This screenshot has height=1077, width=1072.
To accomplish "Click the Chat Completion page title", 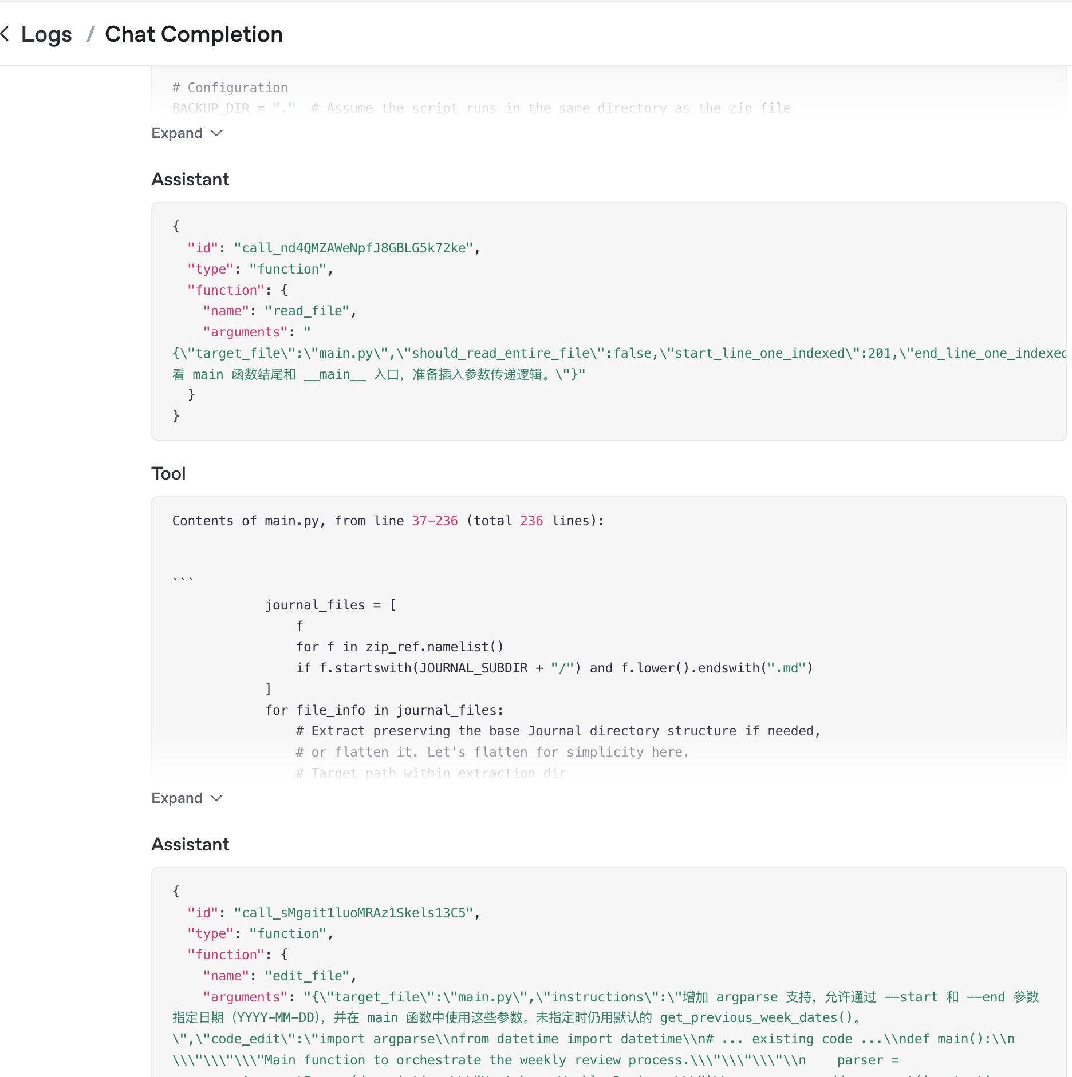I will (x=194, y=34).
